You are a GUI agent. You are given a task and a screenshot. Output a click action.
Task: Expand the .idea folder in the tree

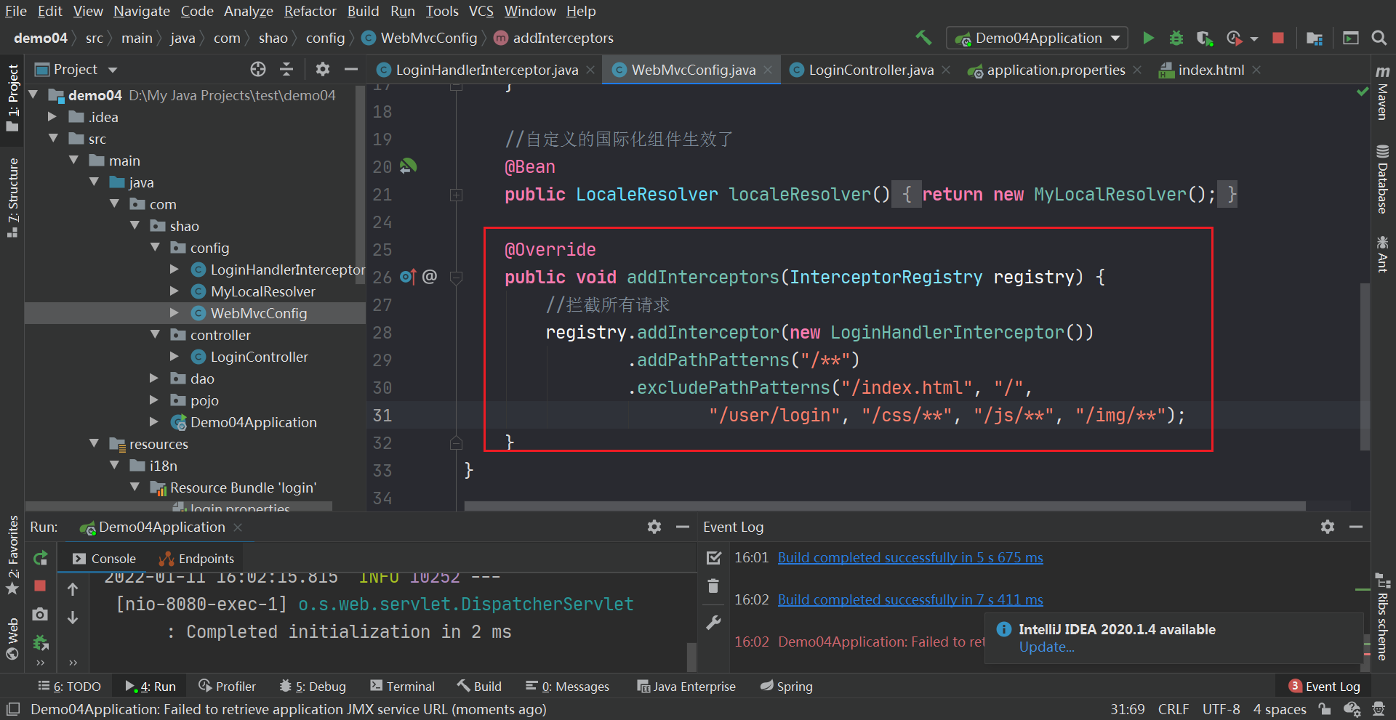coord(52,117)
